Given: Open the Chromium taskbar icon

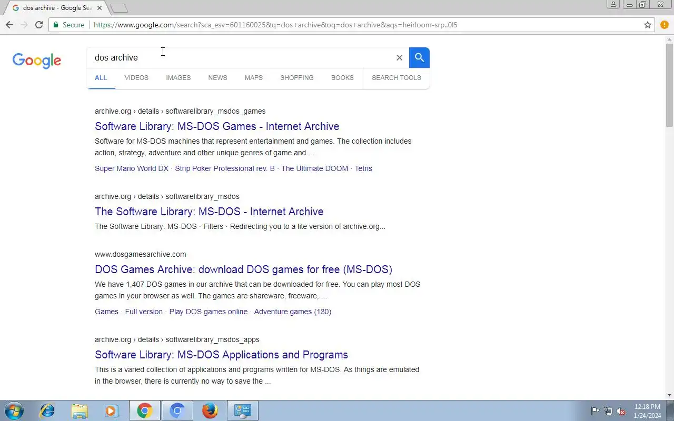Looking at the screenshot, I should click(177, 410).
